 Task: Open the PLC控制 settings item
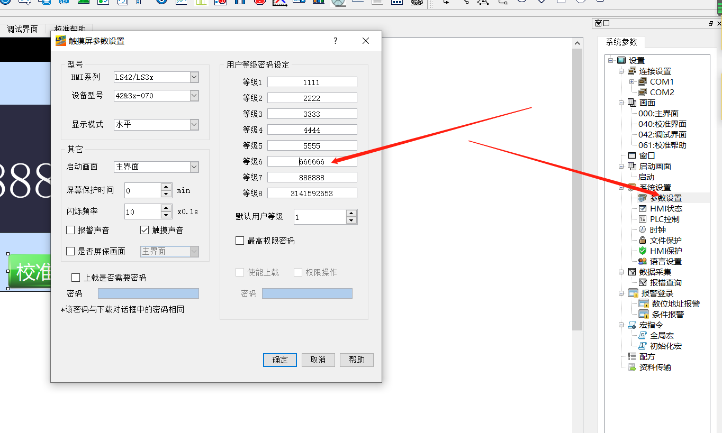(664, 219)
